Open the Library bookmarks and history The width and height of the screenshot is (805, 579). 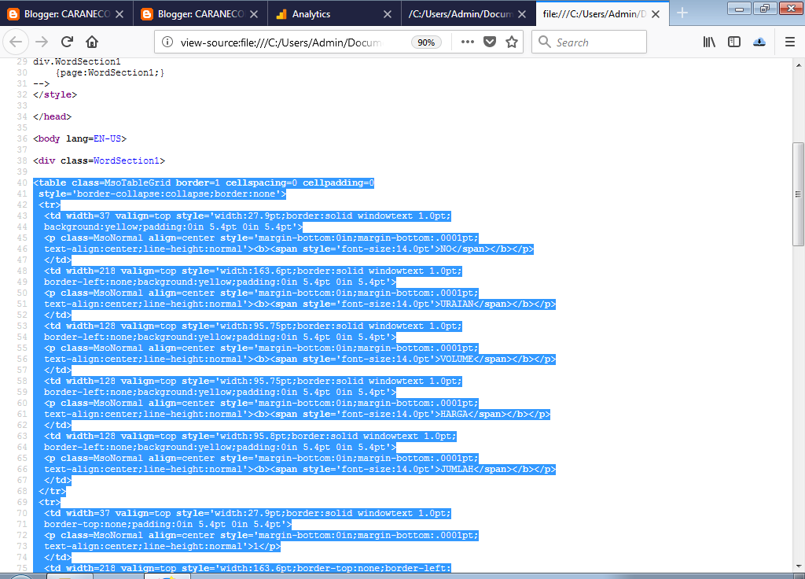point(709,42)
